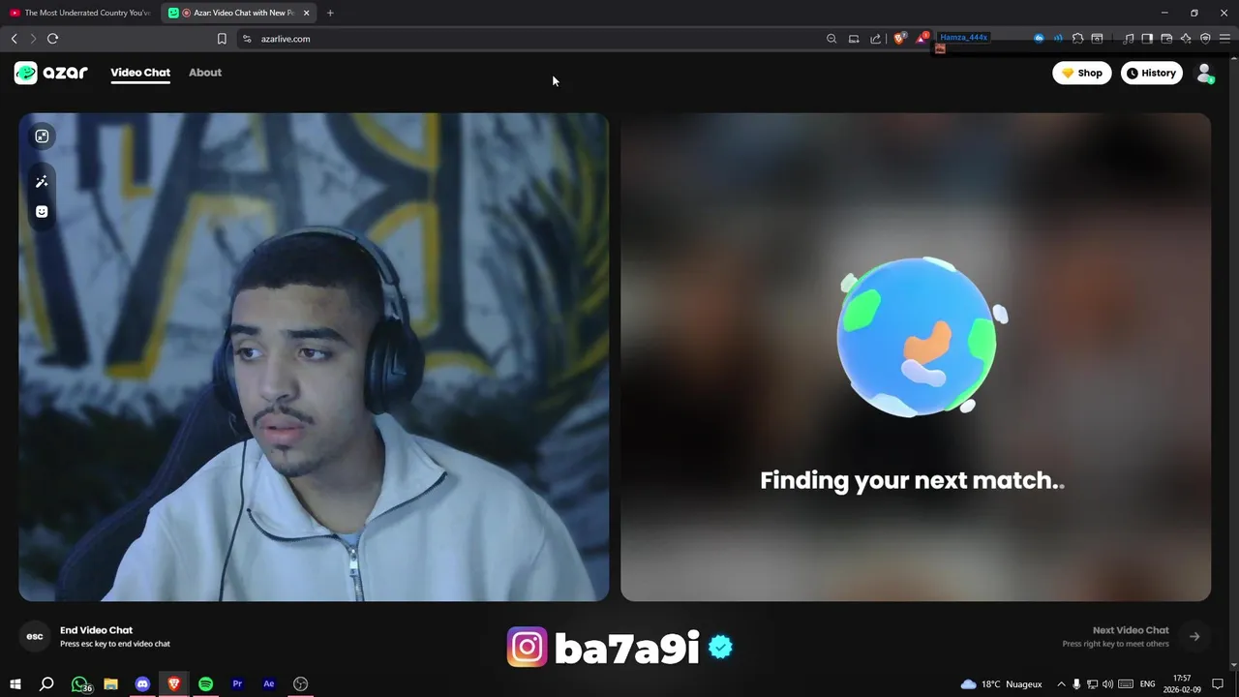The image size is (1239, 697).
Task: Open Adobe After Effects from taskbar
Action: point(269,683)
